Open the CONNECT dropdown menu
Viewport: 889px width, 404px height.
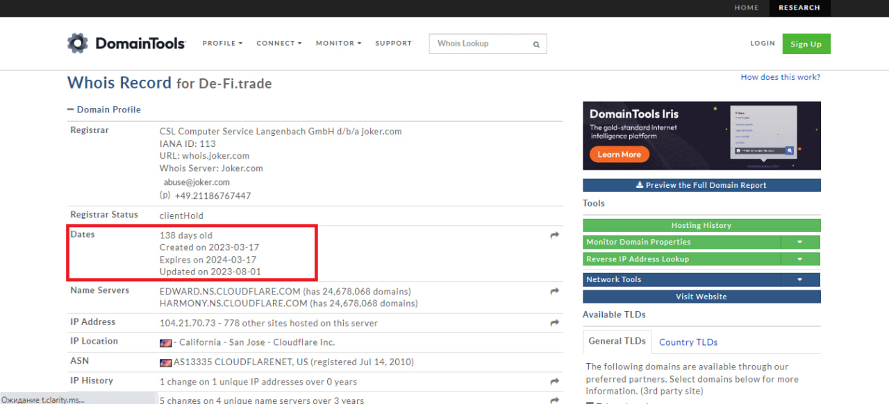279,43
